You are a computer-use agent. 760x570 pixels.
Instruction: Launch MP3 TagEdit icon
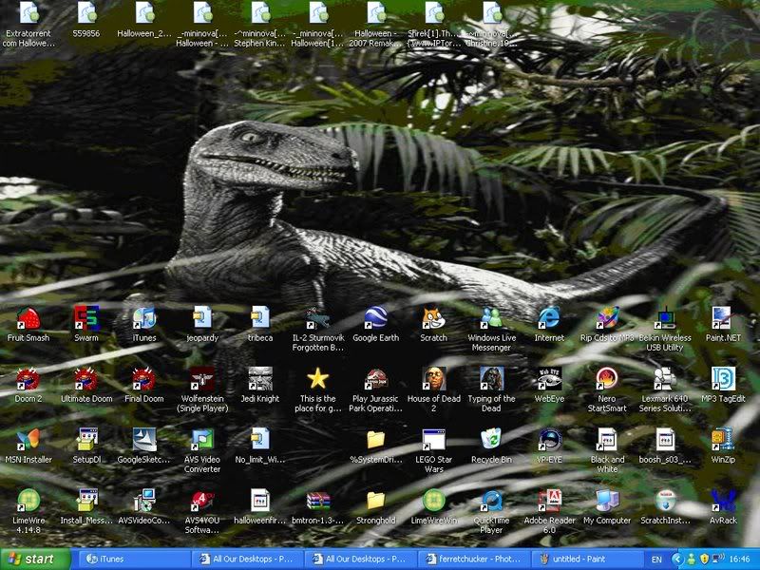723,379
